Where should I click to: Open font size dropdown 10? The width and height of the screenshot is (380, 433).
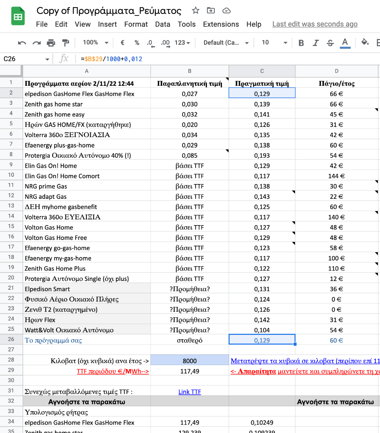click(x=274, y=43)
